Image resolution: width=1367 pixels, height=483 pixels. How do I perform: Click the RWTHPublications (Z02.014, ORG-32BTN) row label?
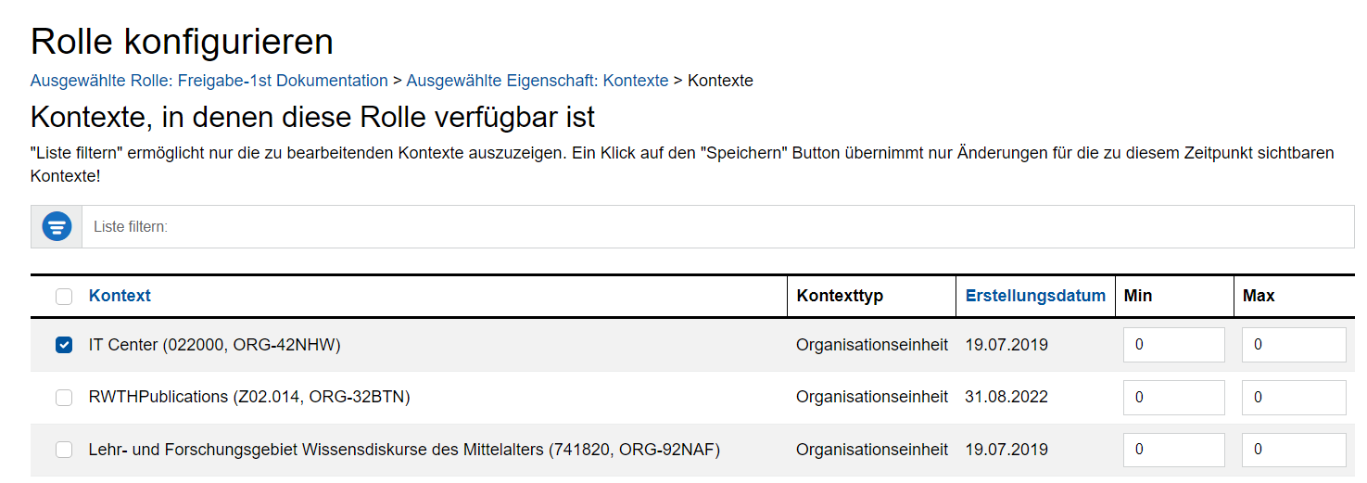249,398
